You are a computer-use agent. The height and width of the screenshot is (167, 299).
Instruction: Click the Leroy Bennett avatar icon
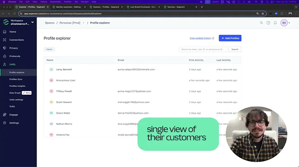(x=51, y=69)
